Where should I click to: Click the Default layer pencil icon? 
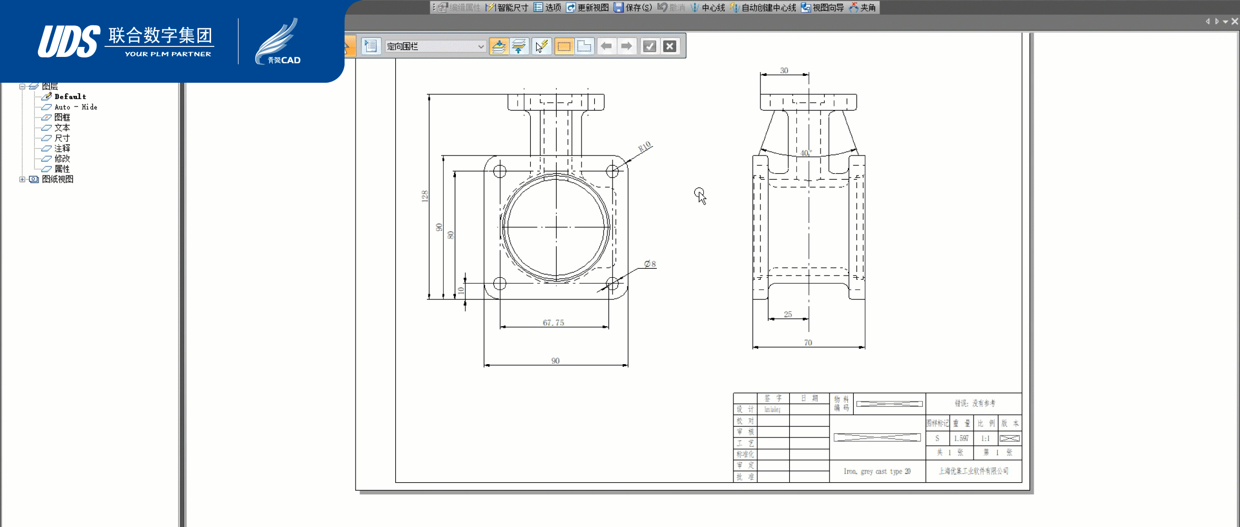click(x=46, y=96)
